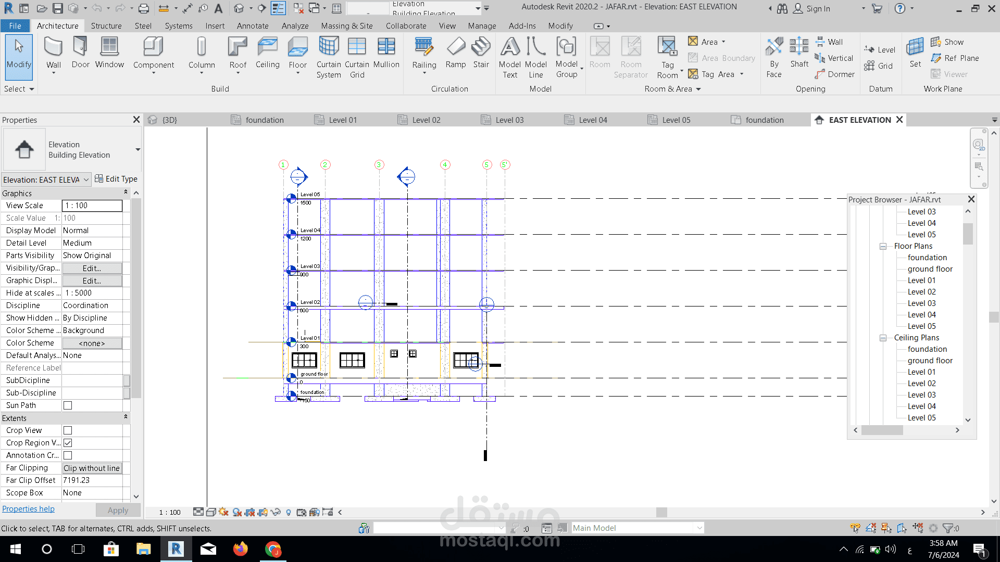This screenshot has width=1000, height=562.
Task: Enable the Crop View checkbox
Action: tap(68, 430)
